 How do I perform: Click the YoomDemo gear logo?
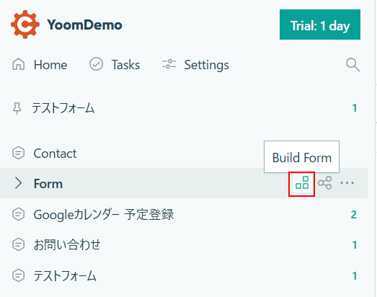[25, 25]
